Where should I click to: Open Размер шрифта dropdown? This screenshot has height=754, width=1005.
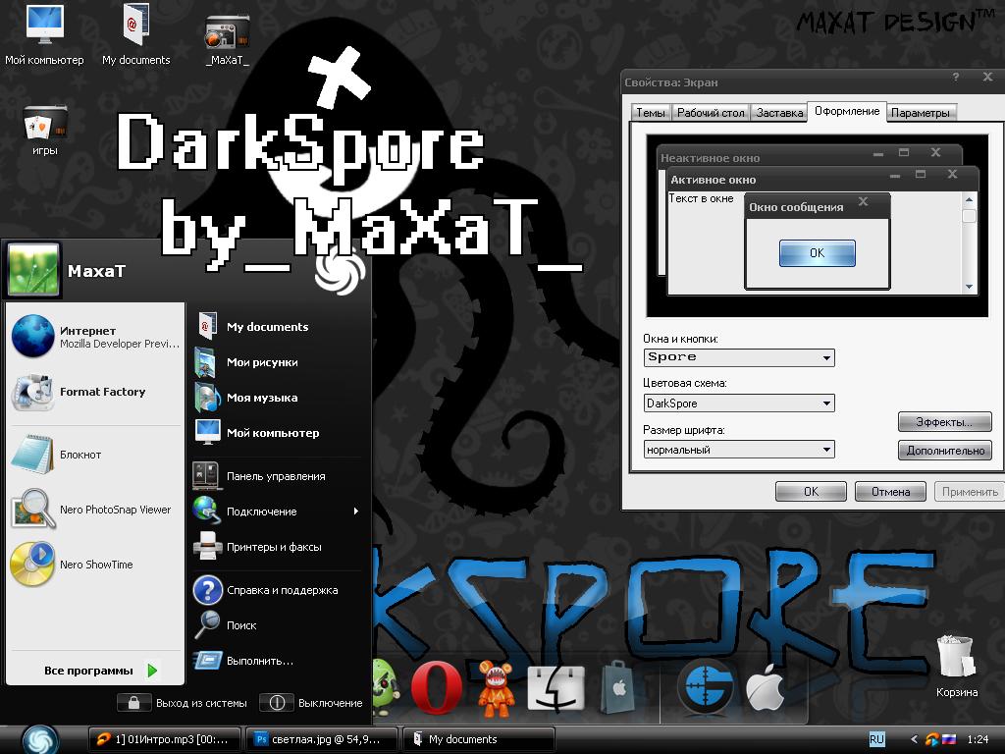[x=739, y=450]
